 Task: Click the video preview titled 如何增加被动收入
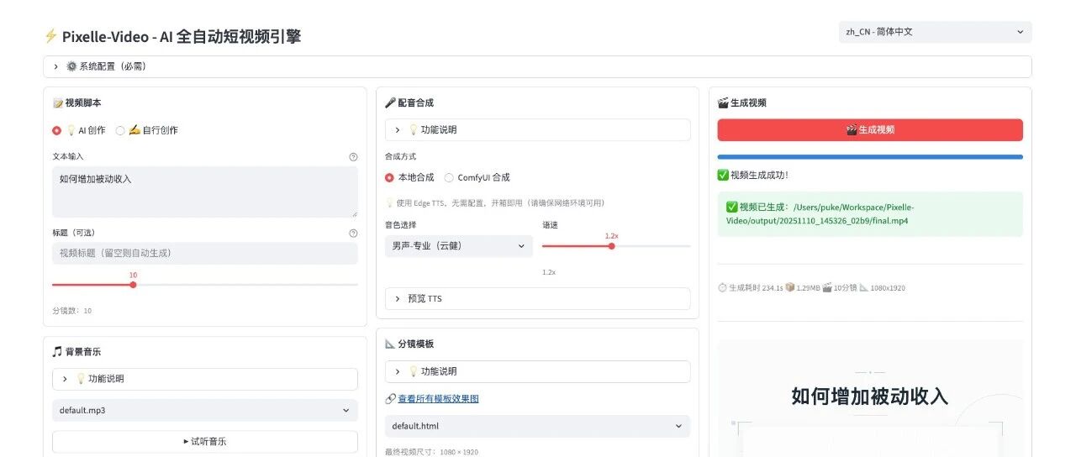870,398
